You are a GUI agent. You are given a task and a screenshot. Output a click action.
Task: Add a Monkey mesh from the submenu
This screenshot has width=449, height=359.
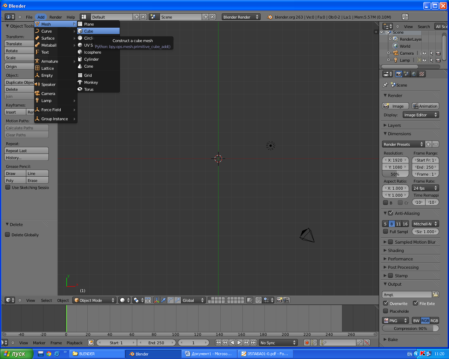point(98,82)
